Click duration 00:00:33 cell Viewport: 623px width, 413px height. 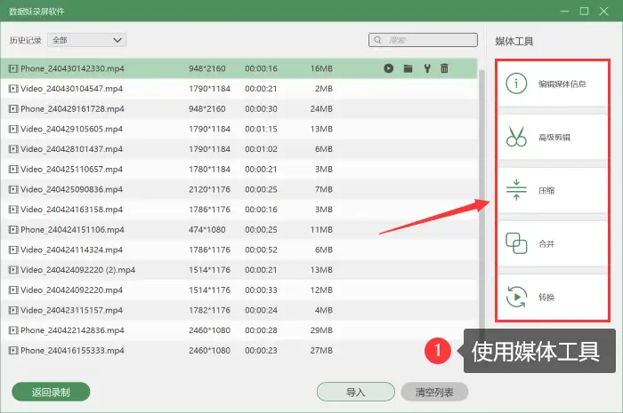(x=261, y=290)
